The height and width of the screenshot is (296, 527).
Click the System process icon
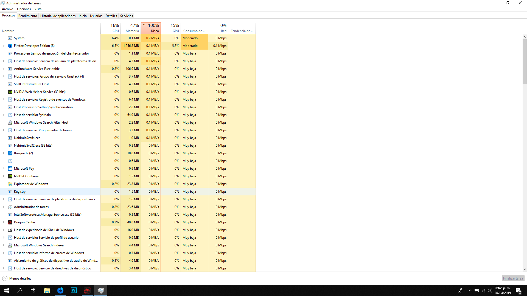tap(10, 38)
